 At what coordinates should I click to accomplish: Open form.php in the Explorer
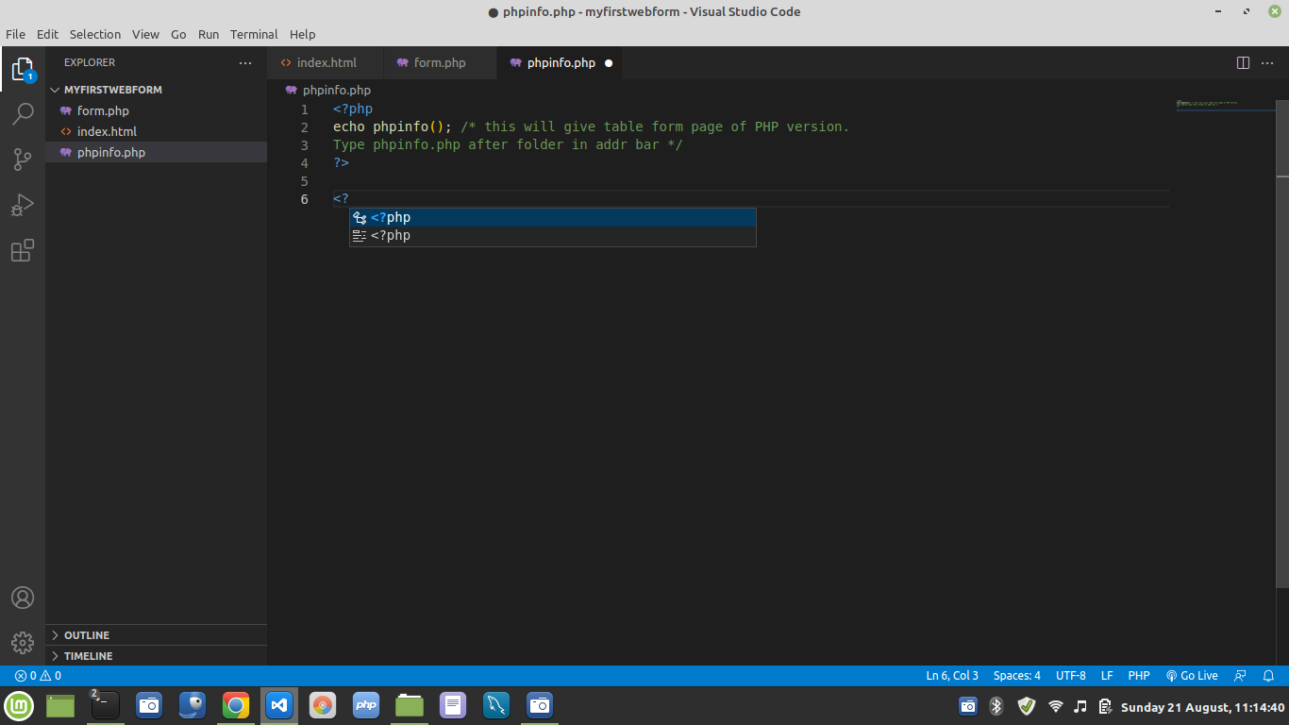pyautogui.click(x=103, y=110)
